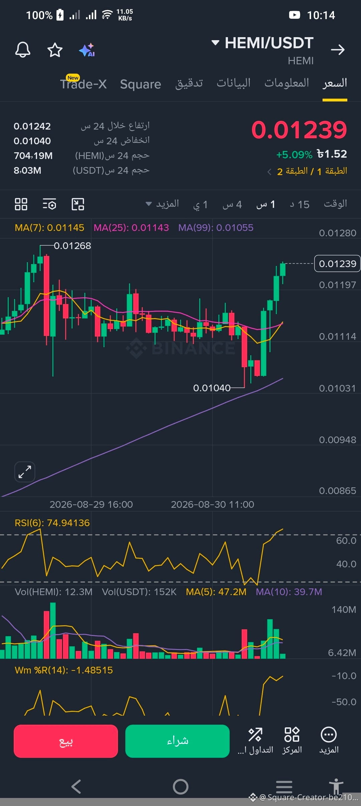Select the 4 س timeframe
This screenshot has height=806, width=361.
point(232,204)
